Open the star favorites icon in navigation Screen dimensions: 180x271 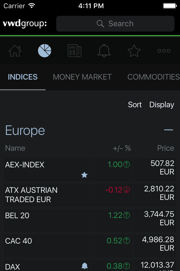[134, 51]
